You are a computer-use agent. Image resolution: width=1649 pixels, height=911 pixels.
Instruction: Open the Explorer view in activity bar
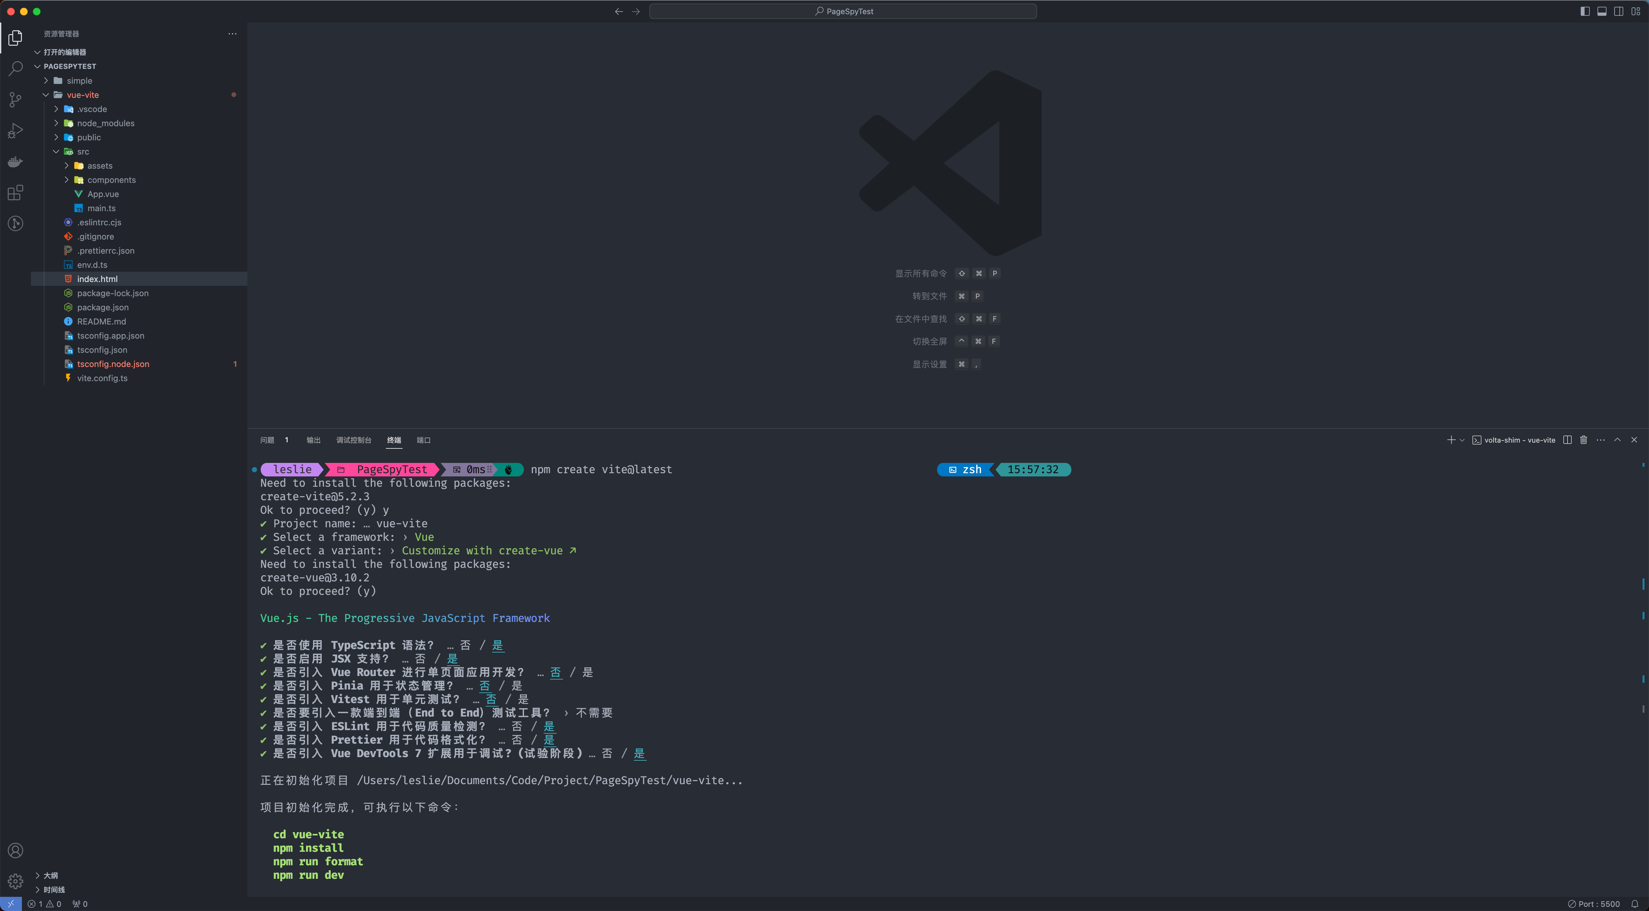point(15,38)
